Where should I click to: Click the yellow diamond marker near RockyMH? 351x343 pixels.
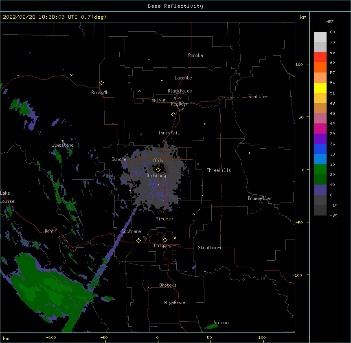tap(101, 83)
